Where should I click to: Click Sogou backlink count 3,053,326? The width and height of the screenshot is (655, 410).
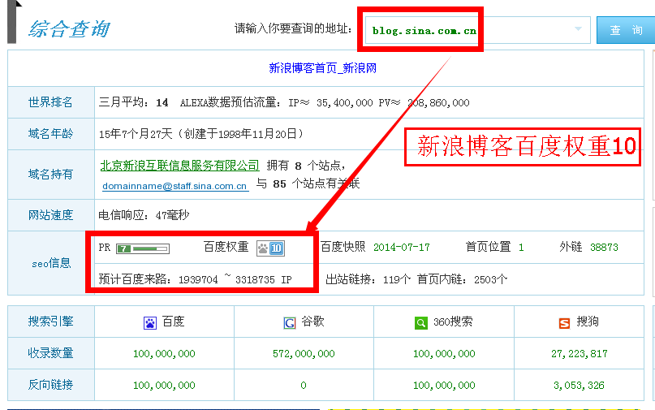coord(579,386)
